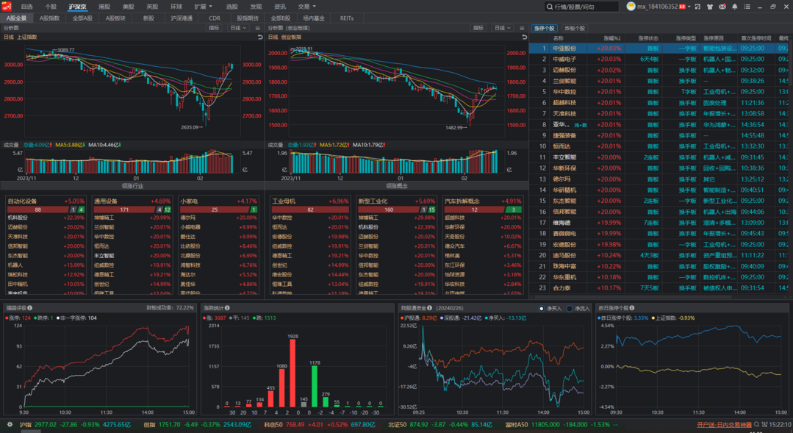This screenshot has height=433, width=793.
Task: Switch to A股指数 tab
Action: click(49, 18)
